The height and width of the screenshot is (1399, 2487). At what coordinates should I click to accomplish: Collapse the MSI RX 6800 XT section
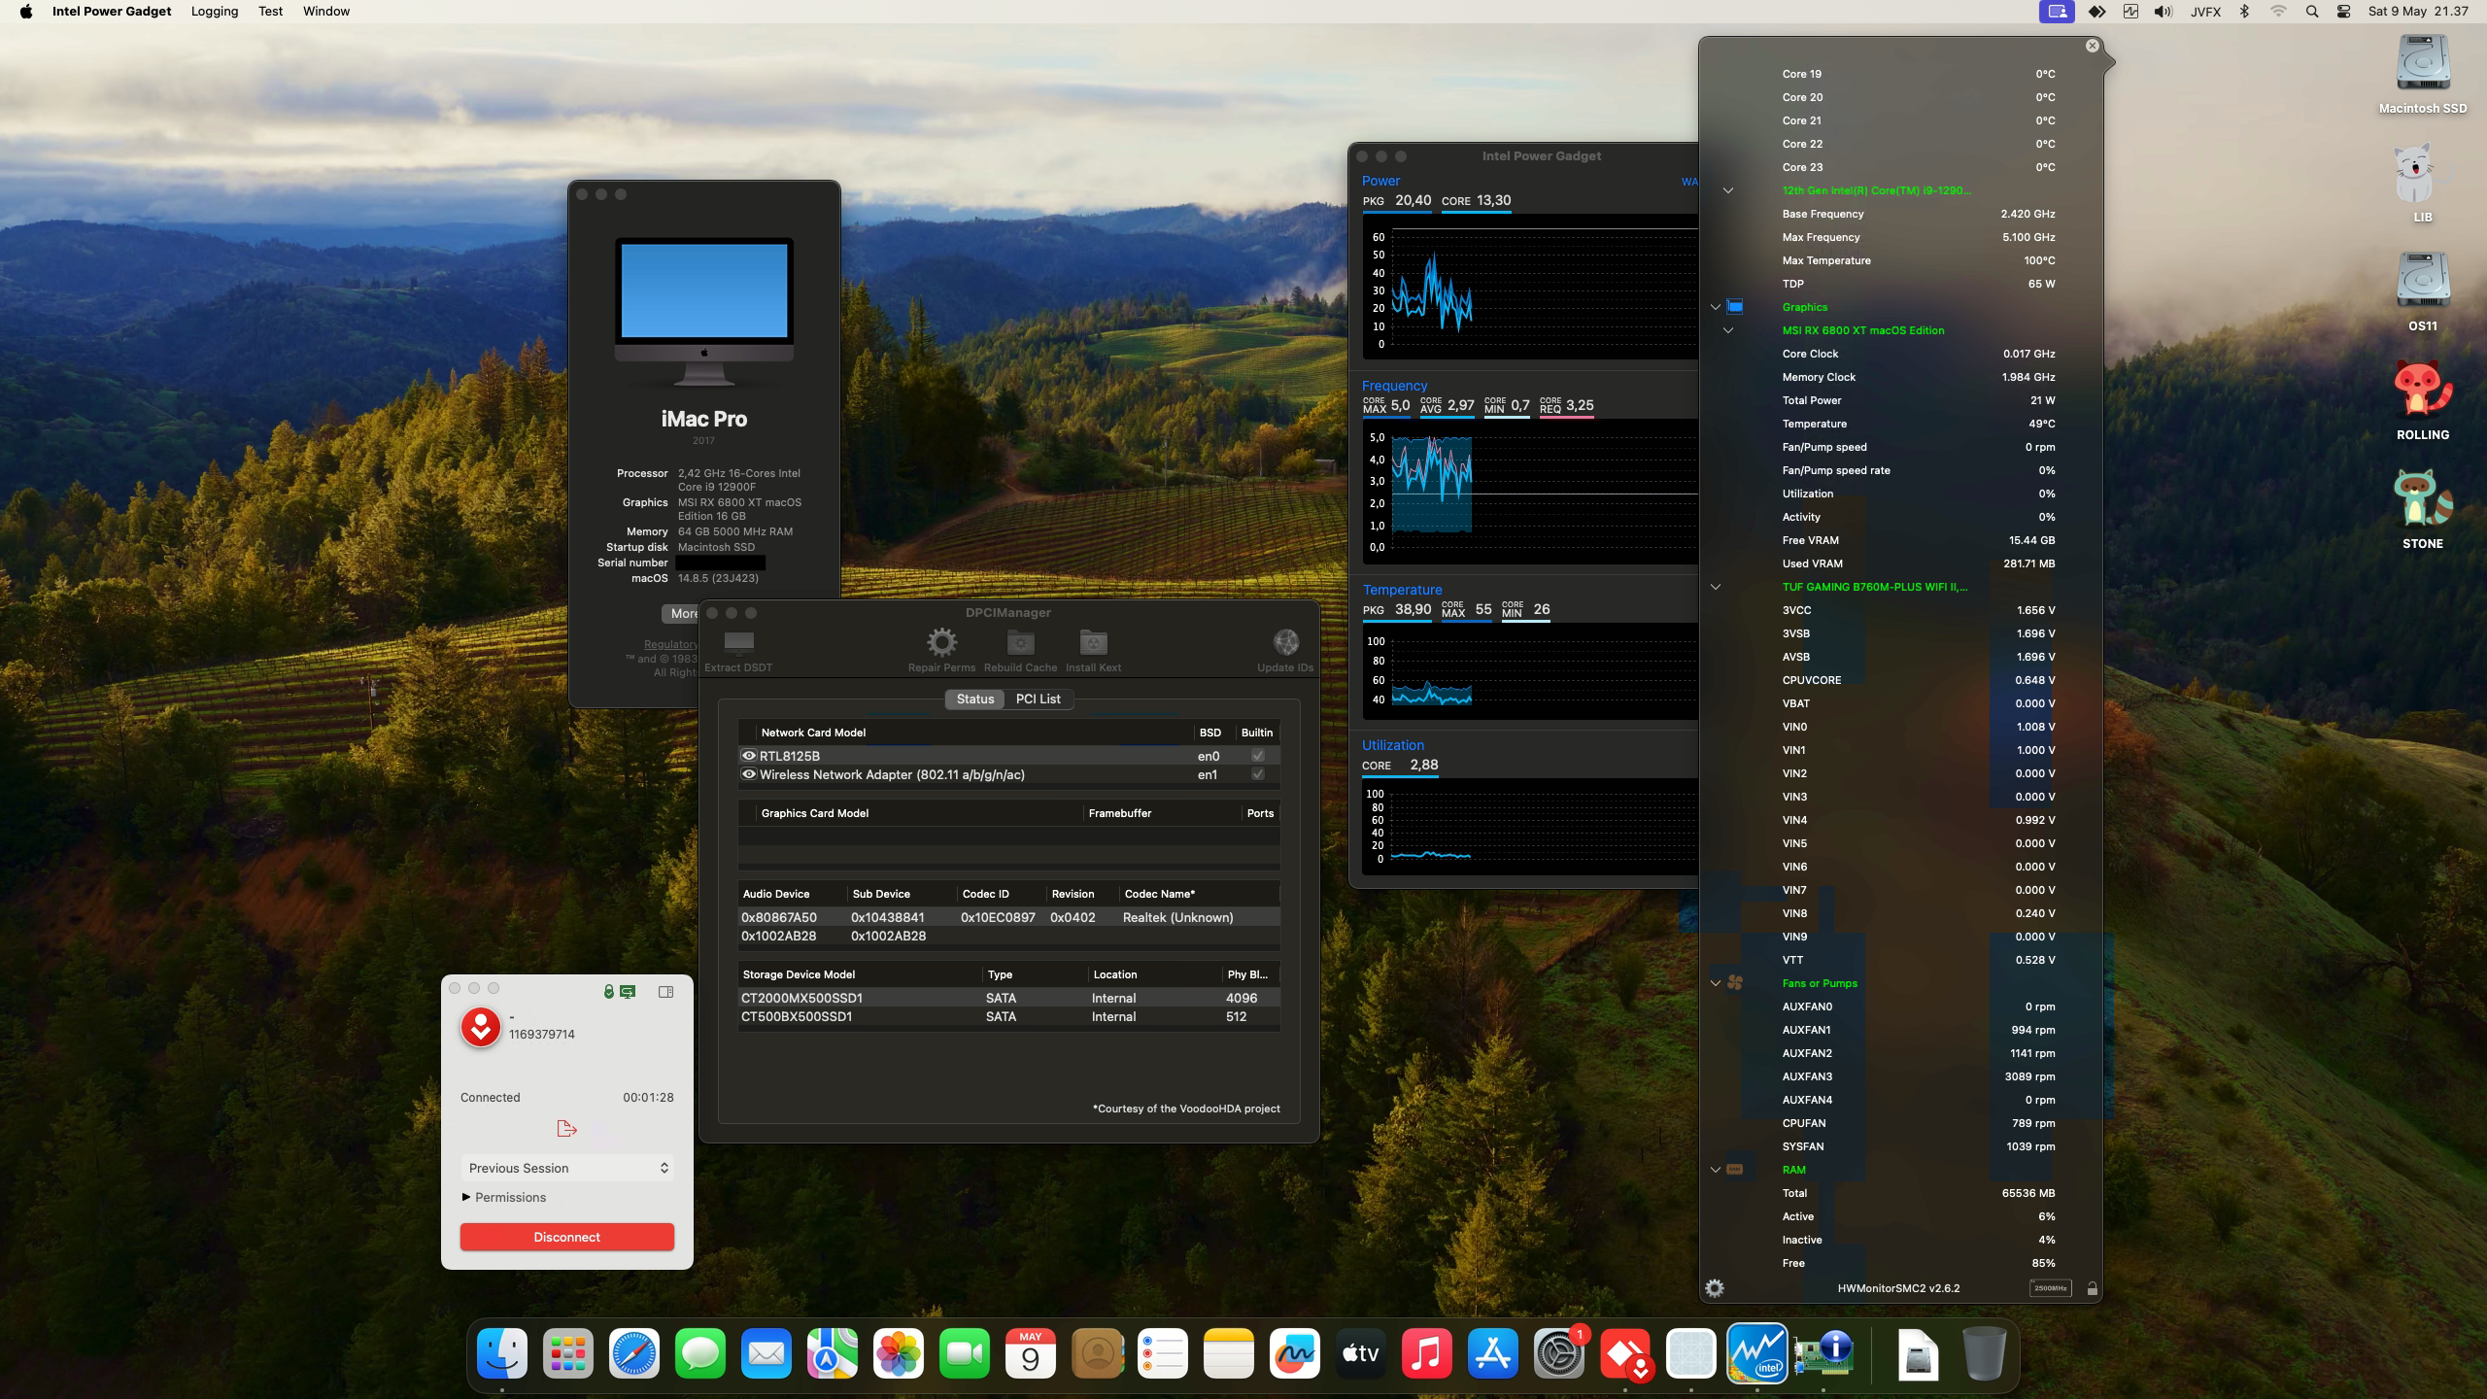point(1728,330)
